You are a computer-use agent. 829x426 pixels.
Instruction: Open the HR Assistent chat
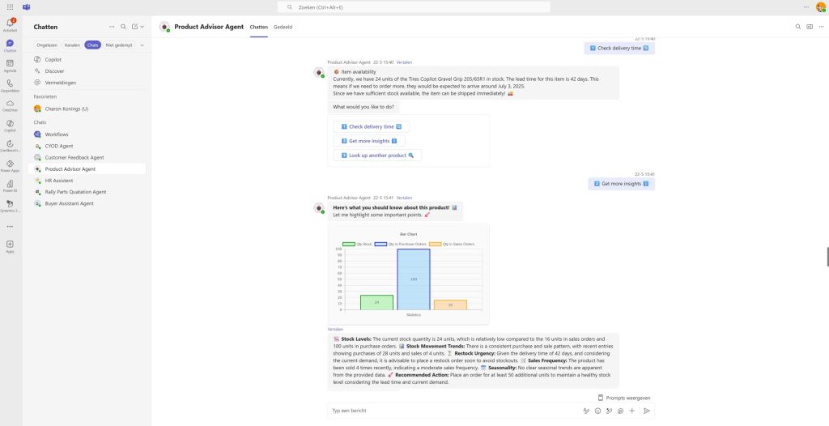(87, 181)
